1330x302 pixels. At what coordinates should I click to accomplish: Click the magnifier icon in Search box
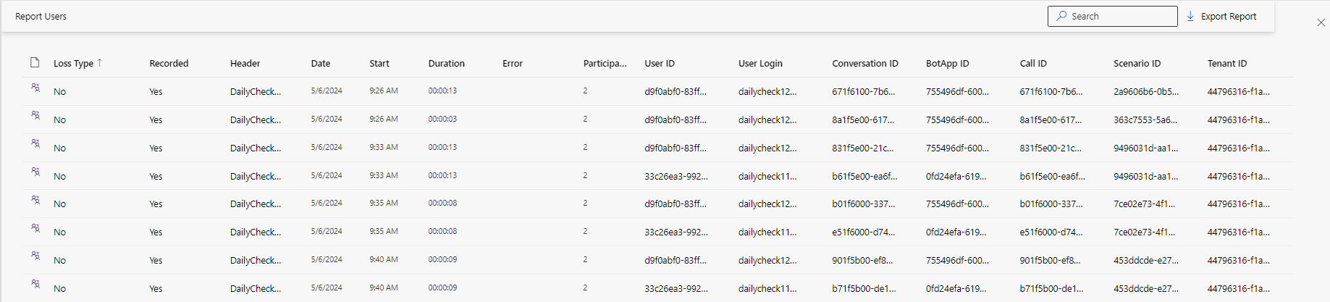pos(1061,16)
